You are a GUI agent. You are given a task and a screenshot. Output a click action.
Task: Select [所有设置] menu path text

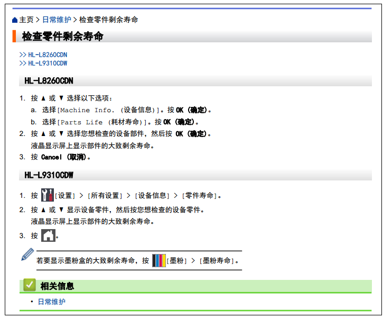coord(105,196)
